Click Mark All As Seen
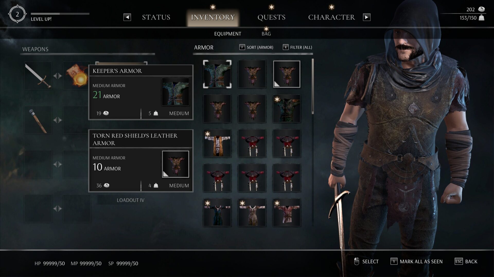494x277 pixels. 417,261
